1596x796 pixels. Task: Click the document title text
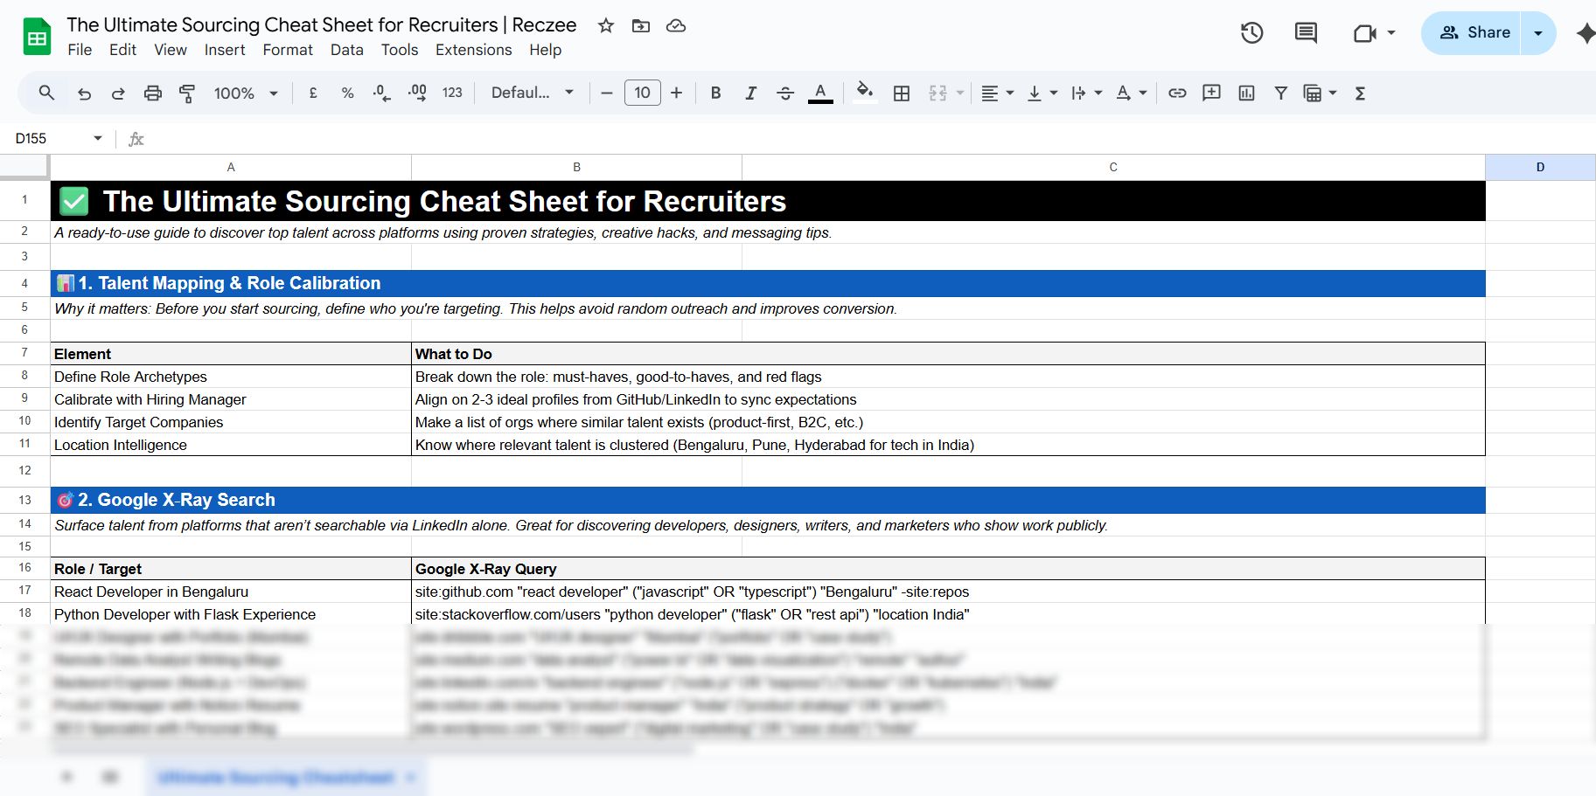tap(322, 25)
